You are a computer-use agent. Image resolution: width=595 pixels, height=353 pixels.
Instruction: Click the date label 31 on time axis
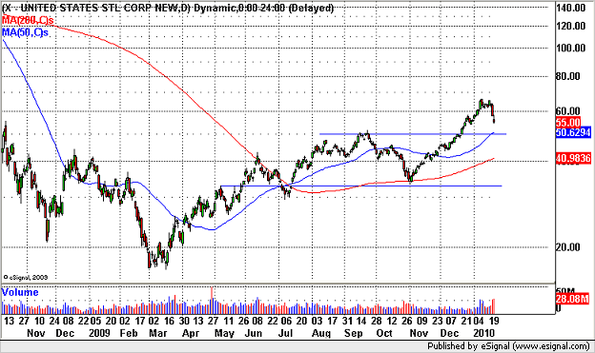(x=347, y=321)
